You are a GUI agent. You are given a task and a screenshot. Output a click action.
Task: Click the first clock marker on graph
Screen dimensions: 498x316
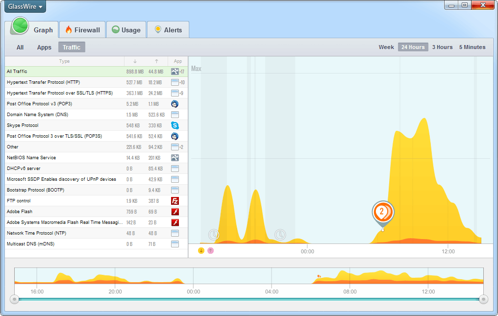214,235
